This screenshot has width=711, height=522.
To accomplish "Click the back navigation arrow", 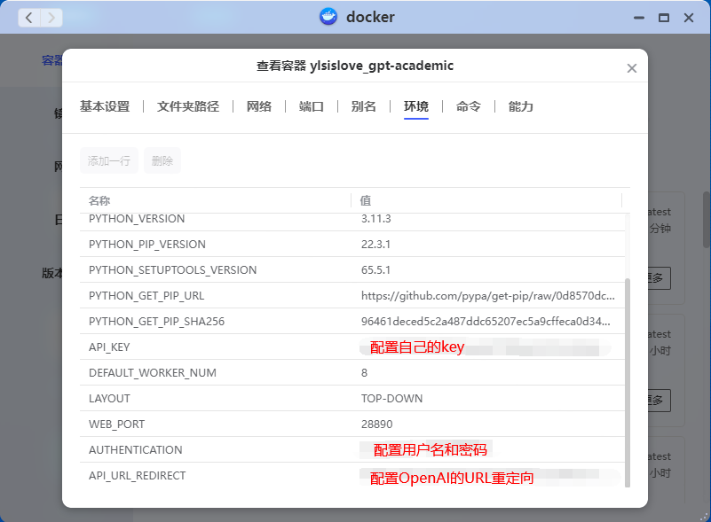I will point(30,17).
